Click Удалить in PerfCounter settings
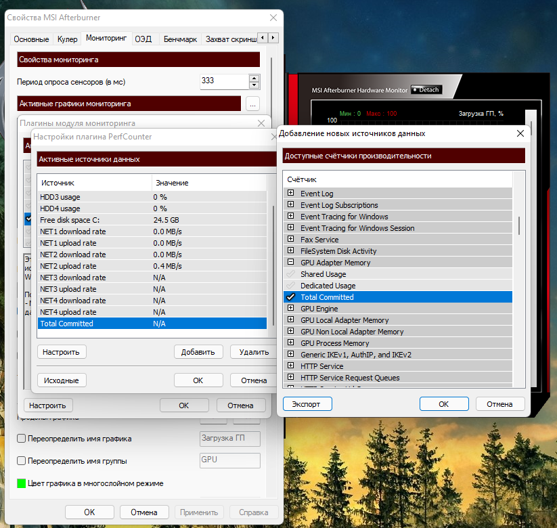The image size is (557, 528). (x=254, y=352)
